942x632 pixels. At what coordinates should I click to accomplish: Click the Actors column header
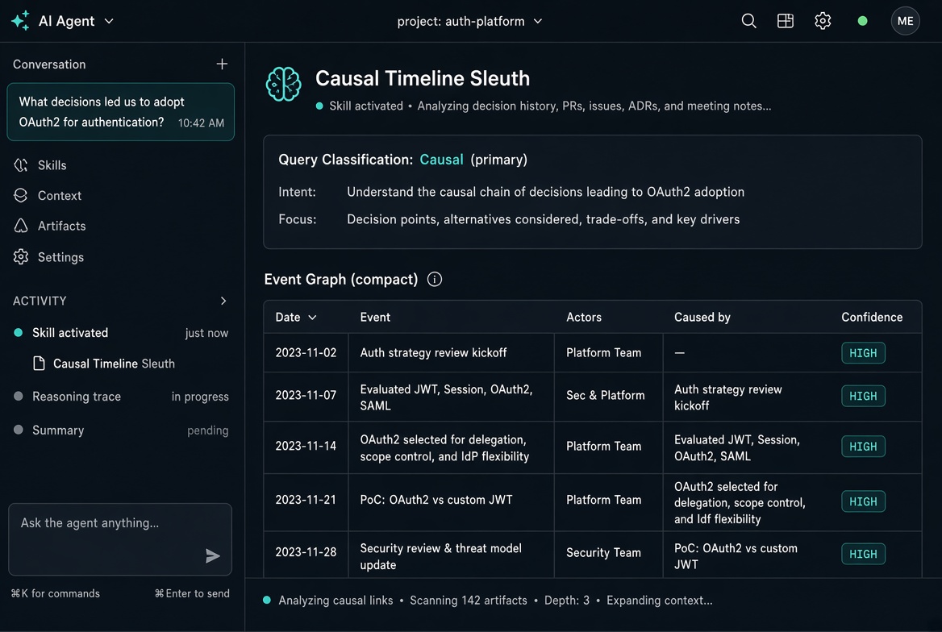coord(583,317)
